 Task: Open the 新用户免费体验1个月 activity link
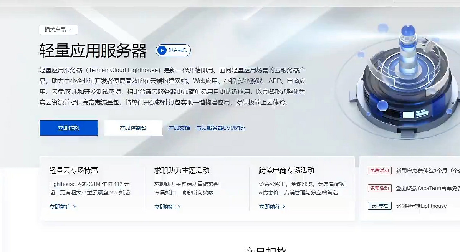tap(427, 171)
